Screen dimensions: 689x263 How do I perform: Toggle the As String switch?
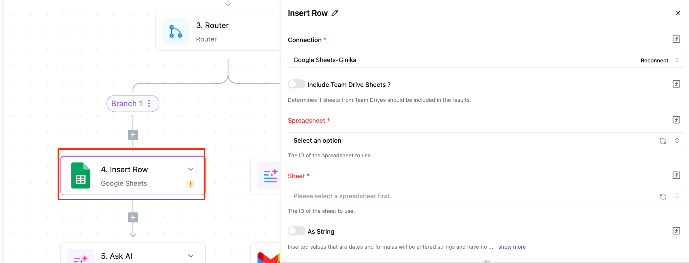(x=296, y=231)
